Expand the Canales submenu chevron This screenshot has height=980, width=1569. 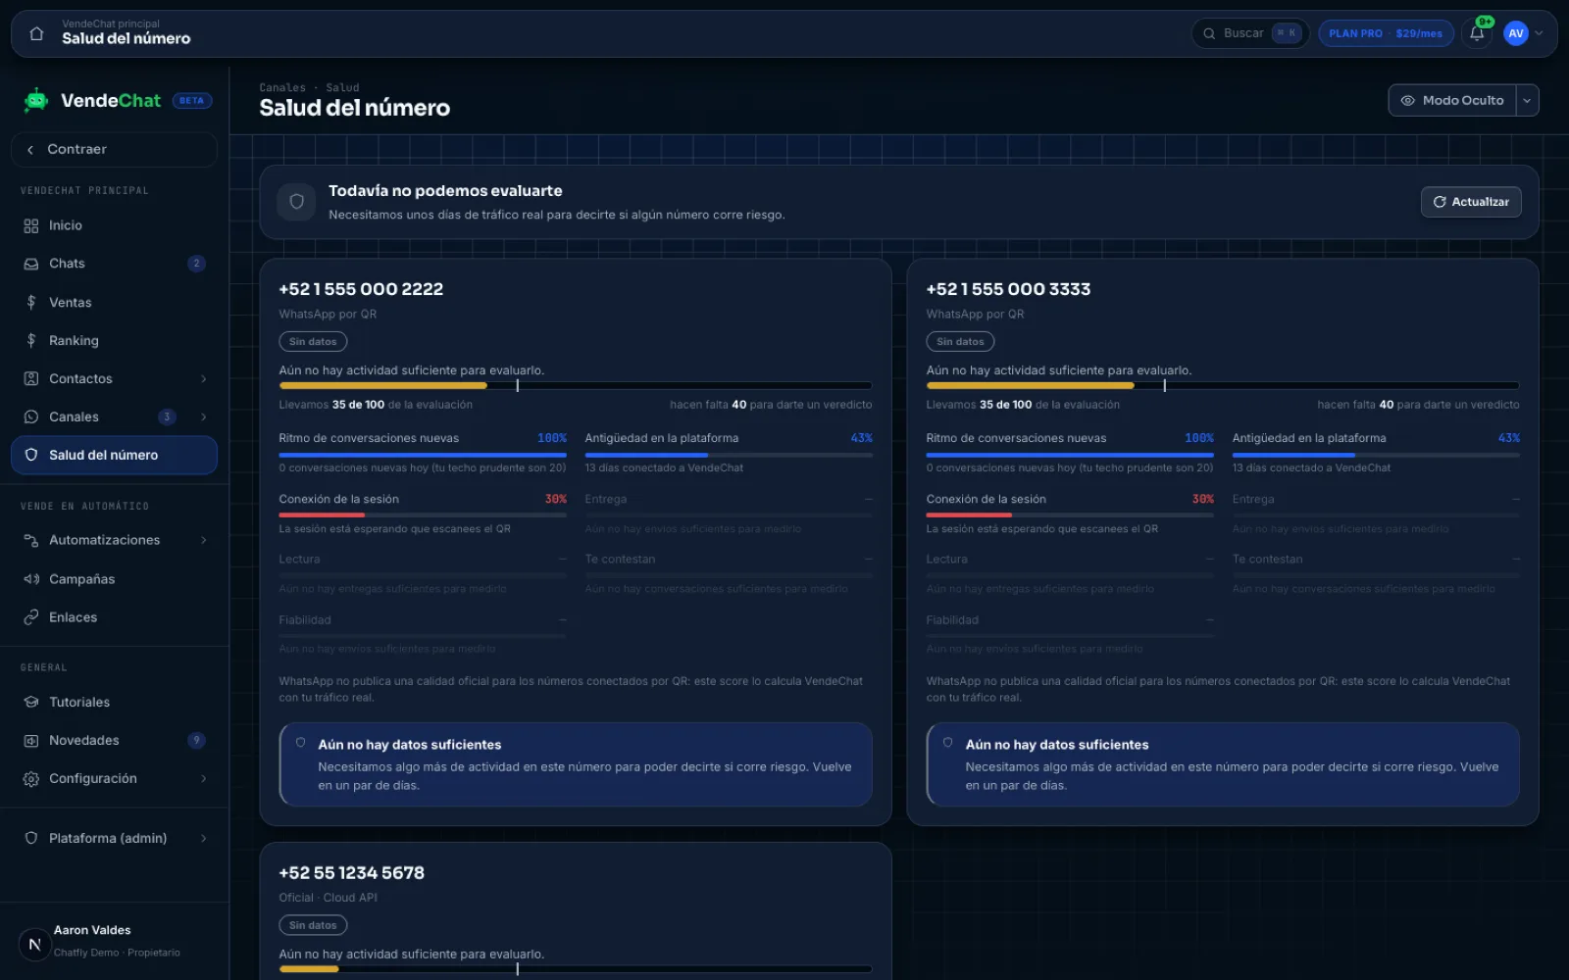point(203,416)
